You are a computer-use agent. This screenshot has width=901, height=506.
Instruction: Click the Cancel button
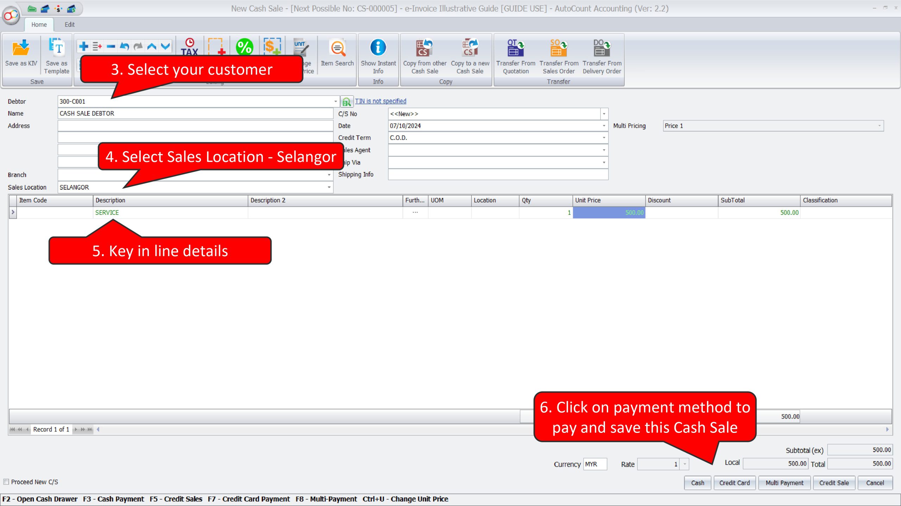point(875,483)
